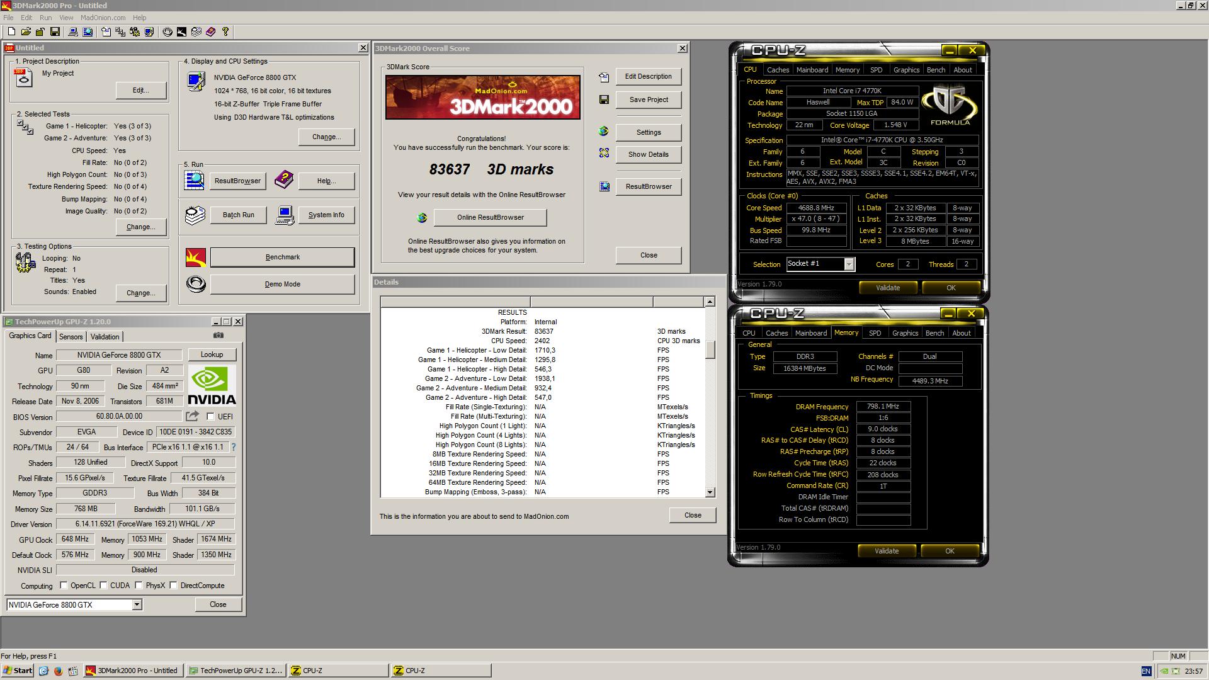
Task: Click the Batch Run stack toolbar icon
Action: pos(196,31)
